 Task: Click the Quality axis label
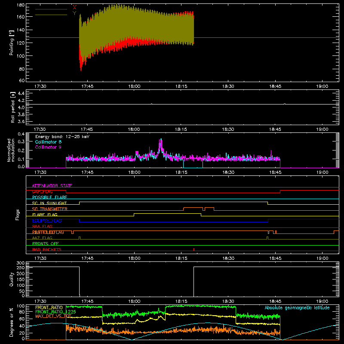click(12, 279)
